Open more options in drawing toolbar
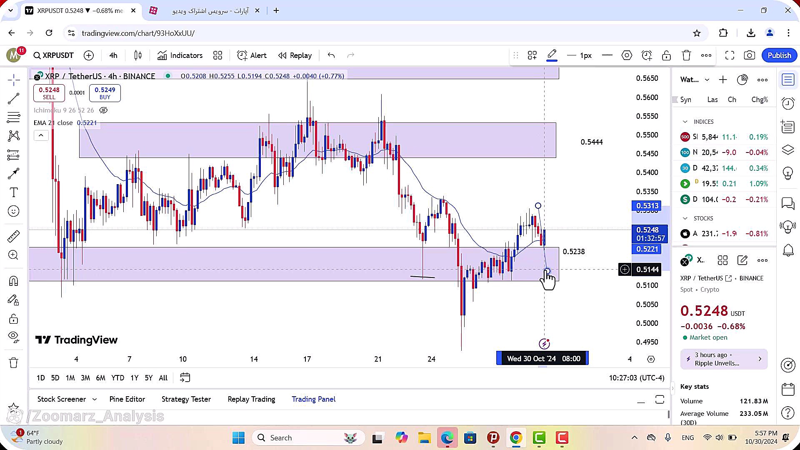The width and height of the screenshot is (800, 450). coord(706,55)
